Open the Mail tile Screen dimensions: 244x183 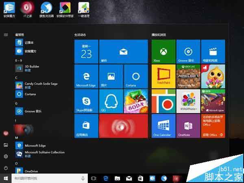coord(124,52)
